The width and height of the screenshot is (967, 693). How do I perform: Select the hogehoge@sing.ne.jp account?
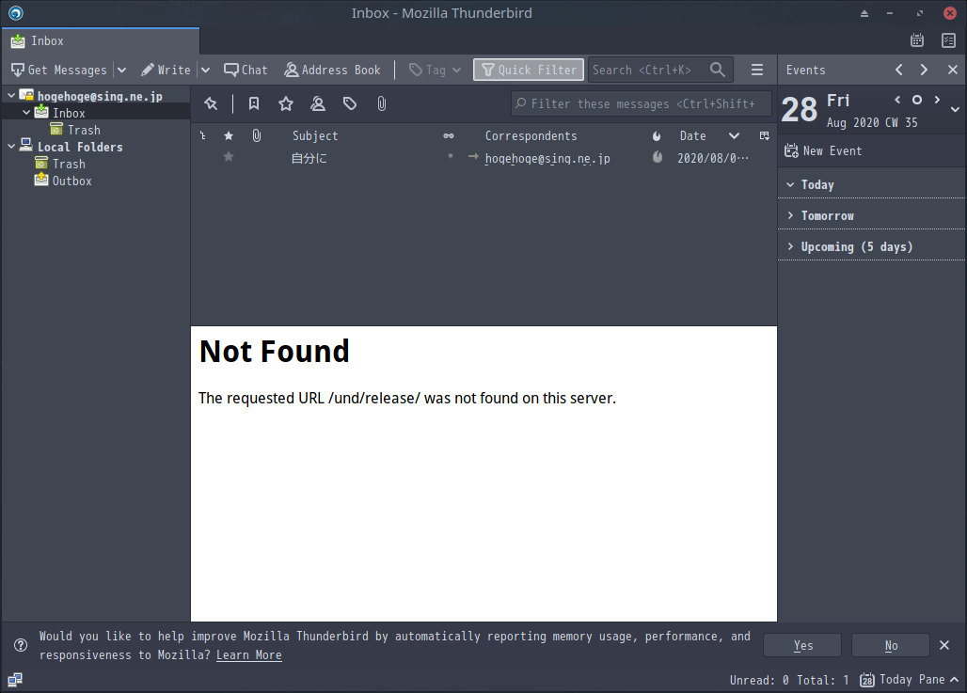tap(100, 96)
